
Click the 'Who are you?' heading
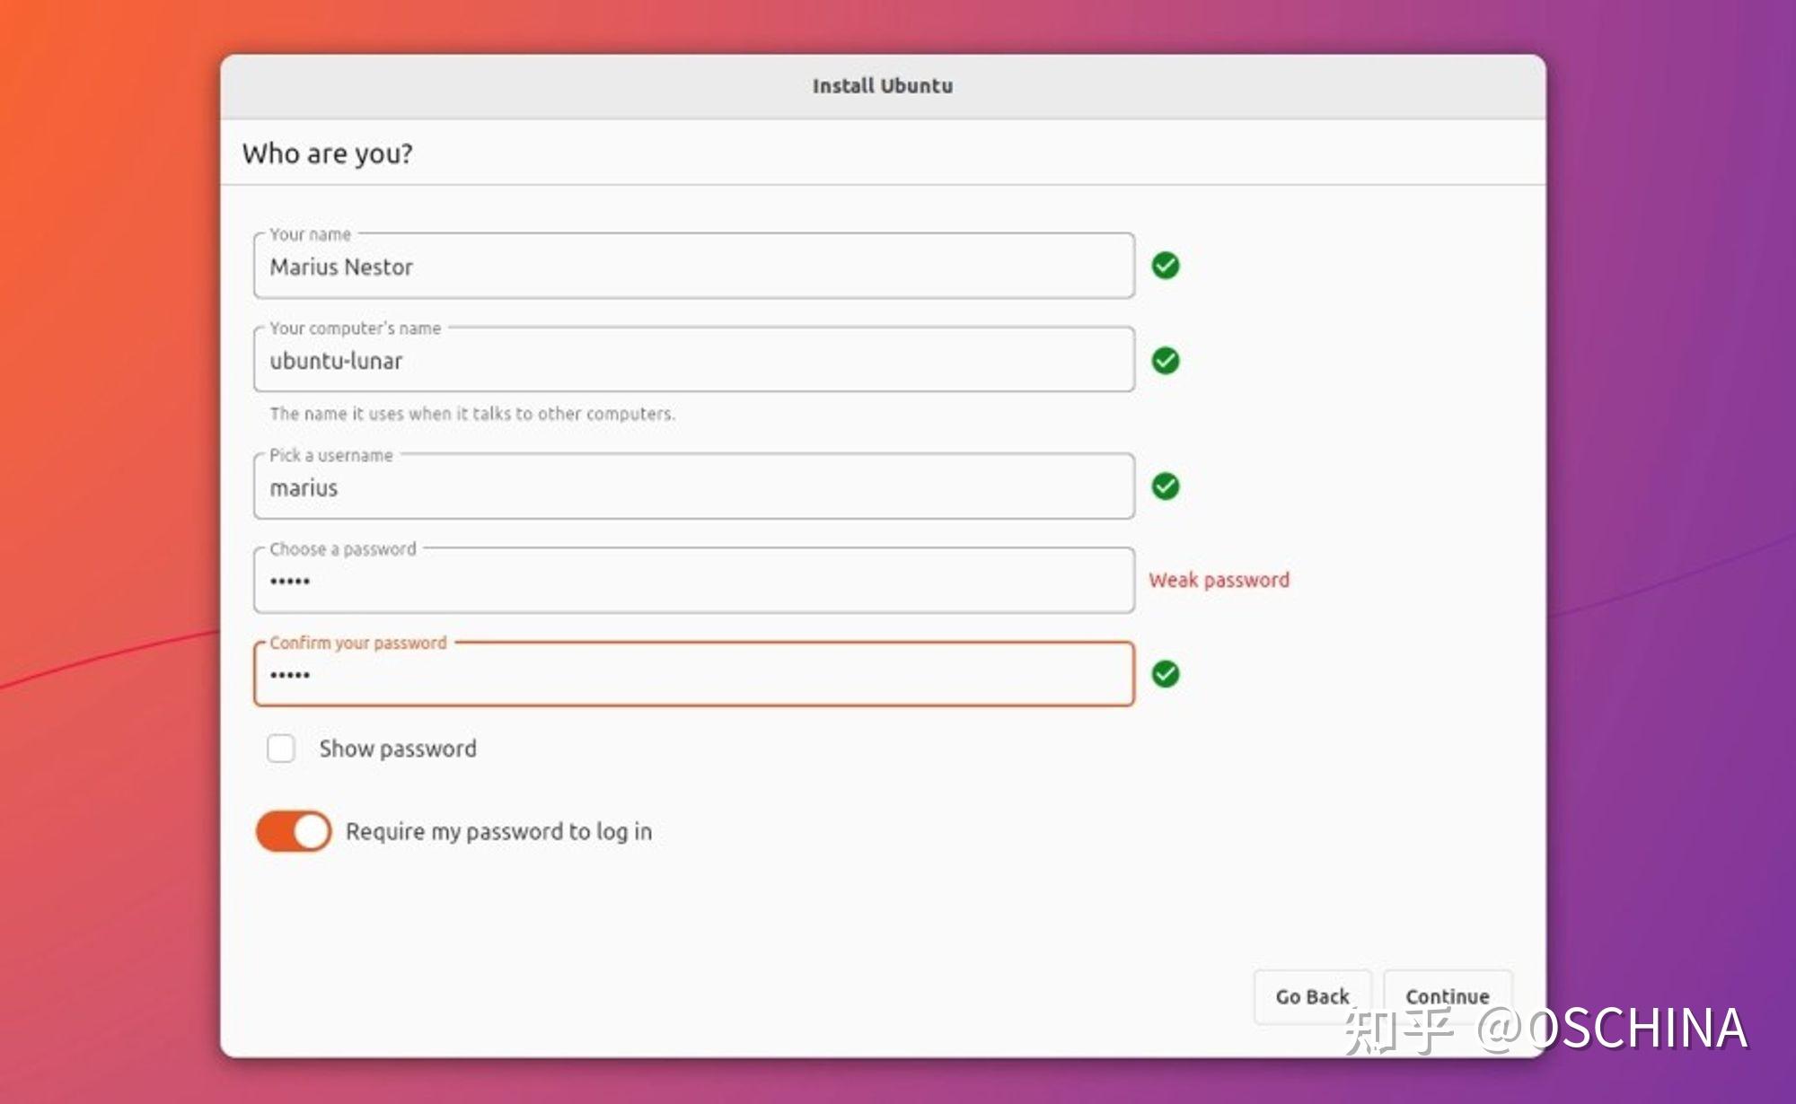pos(328,154)
